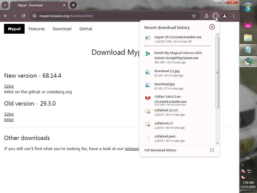Click the mypal installer download progress bar

(x=177, y=46)
